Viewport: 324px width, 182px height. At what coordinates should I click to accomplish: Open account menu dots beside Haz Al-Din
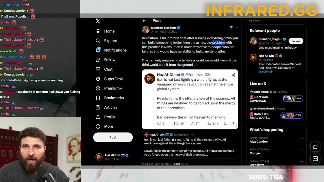[133, 157]
